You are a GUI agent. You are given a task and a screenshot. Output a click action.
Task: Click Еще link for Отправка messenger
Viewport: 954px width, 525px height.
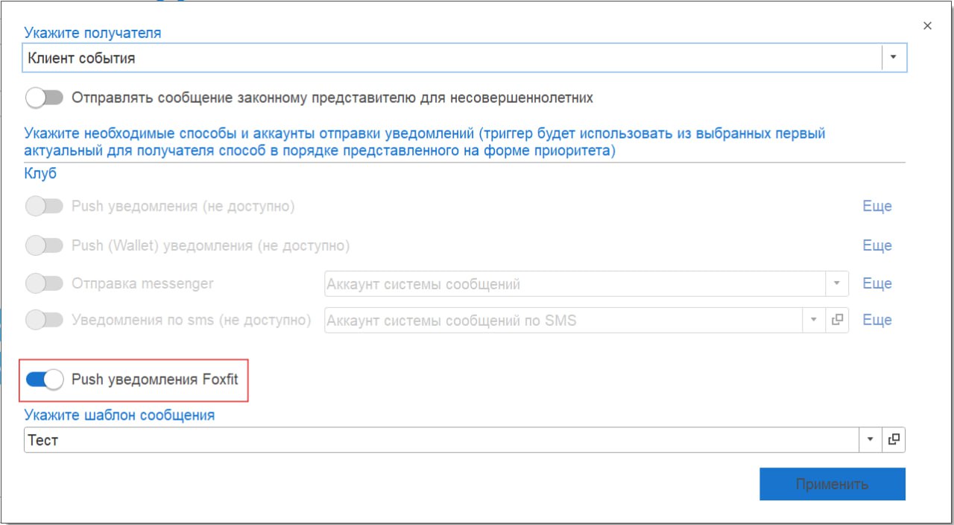point(877,283)
